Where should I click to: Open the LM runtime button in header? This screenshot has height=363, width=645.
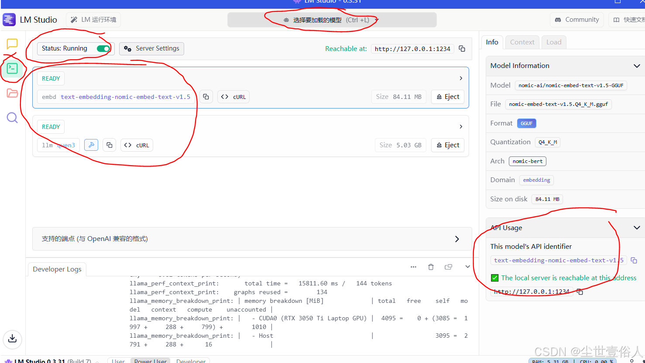93,20
